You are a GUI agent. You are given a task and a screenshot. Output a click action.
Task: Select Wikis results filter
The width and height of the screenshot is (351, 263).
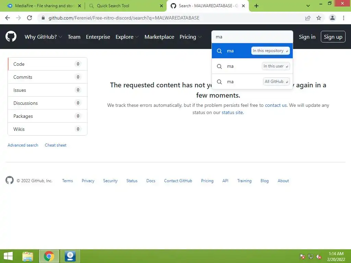(47, 129)
